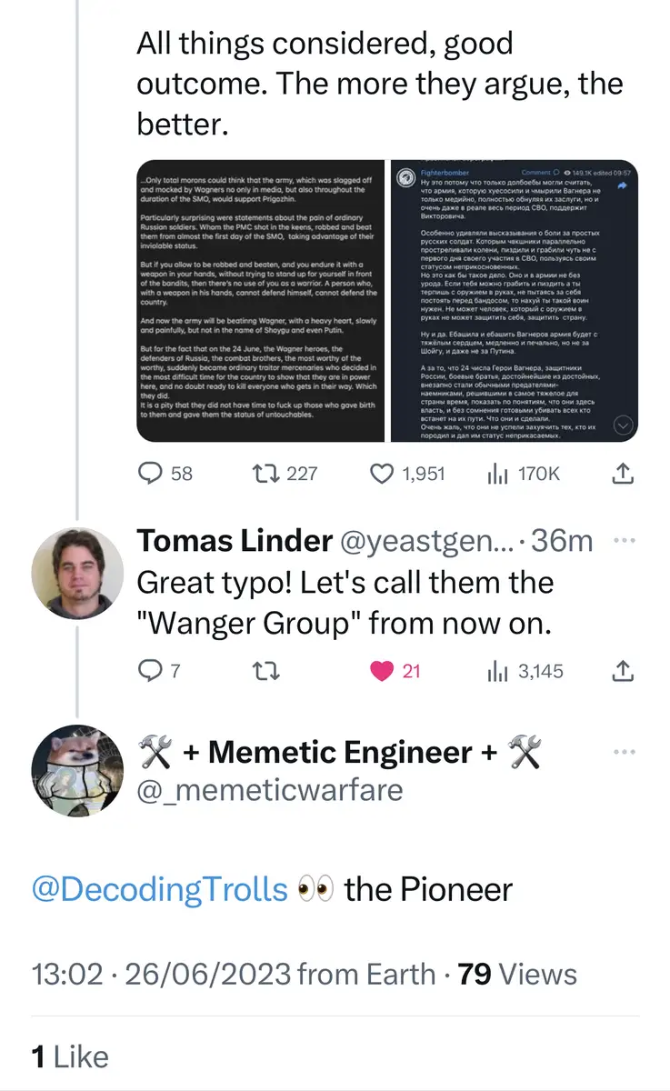Share Tomas Linder's tweet
This screenshot has height=1091, width=670.
coord(623,671)
